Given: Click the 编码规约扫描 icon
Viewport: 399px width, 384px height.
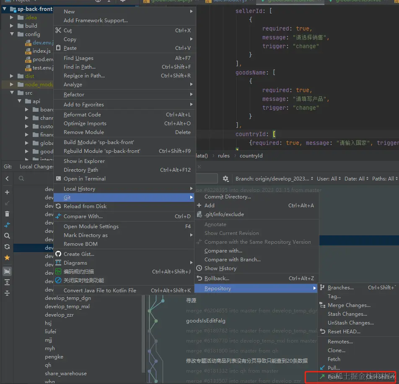Looking at the screenshot, I should pyautogui.click(x=58, y=272).
